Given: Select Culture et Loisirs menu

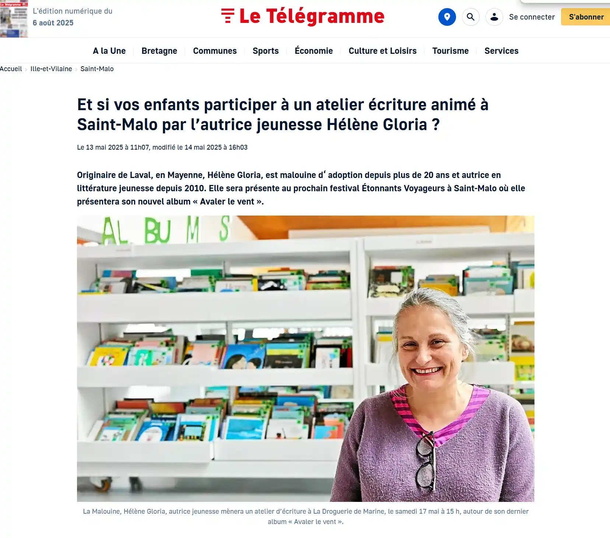Looking at the screenshot, I should (382, 51).
